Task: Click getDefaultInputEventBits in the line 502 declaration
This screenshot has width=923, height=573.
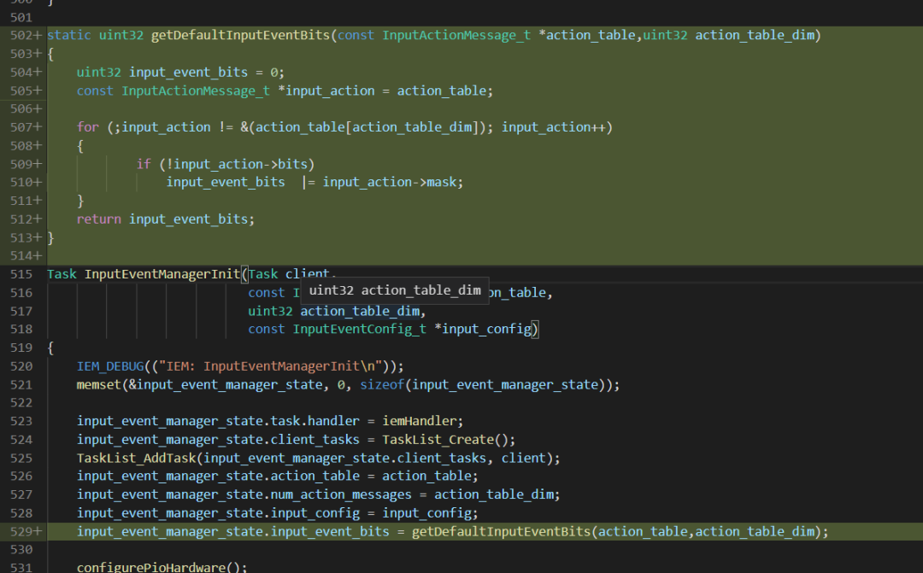Action: [241, 35]
